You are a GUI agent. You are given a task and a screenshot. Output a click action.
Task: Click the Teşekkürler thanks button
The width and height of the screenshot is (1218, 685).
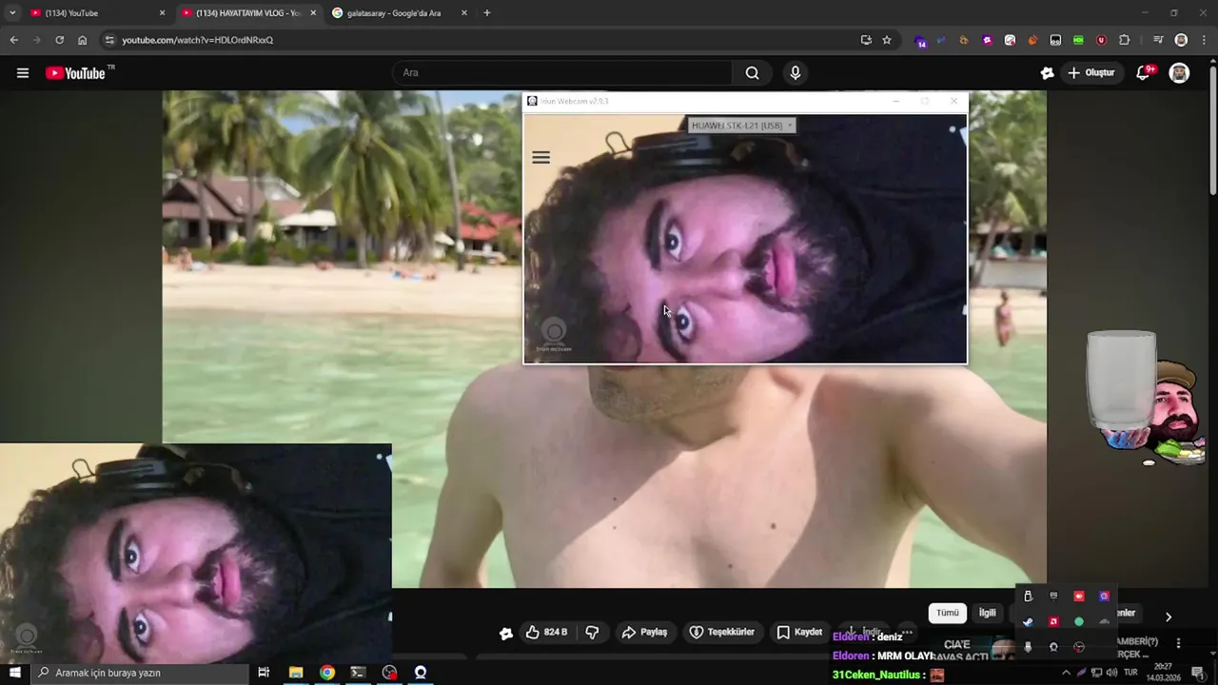coord(721,633)
